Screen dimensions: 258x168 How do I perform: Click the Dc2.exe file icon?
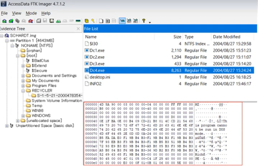(87, 57)
